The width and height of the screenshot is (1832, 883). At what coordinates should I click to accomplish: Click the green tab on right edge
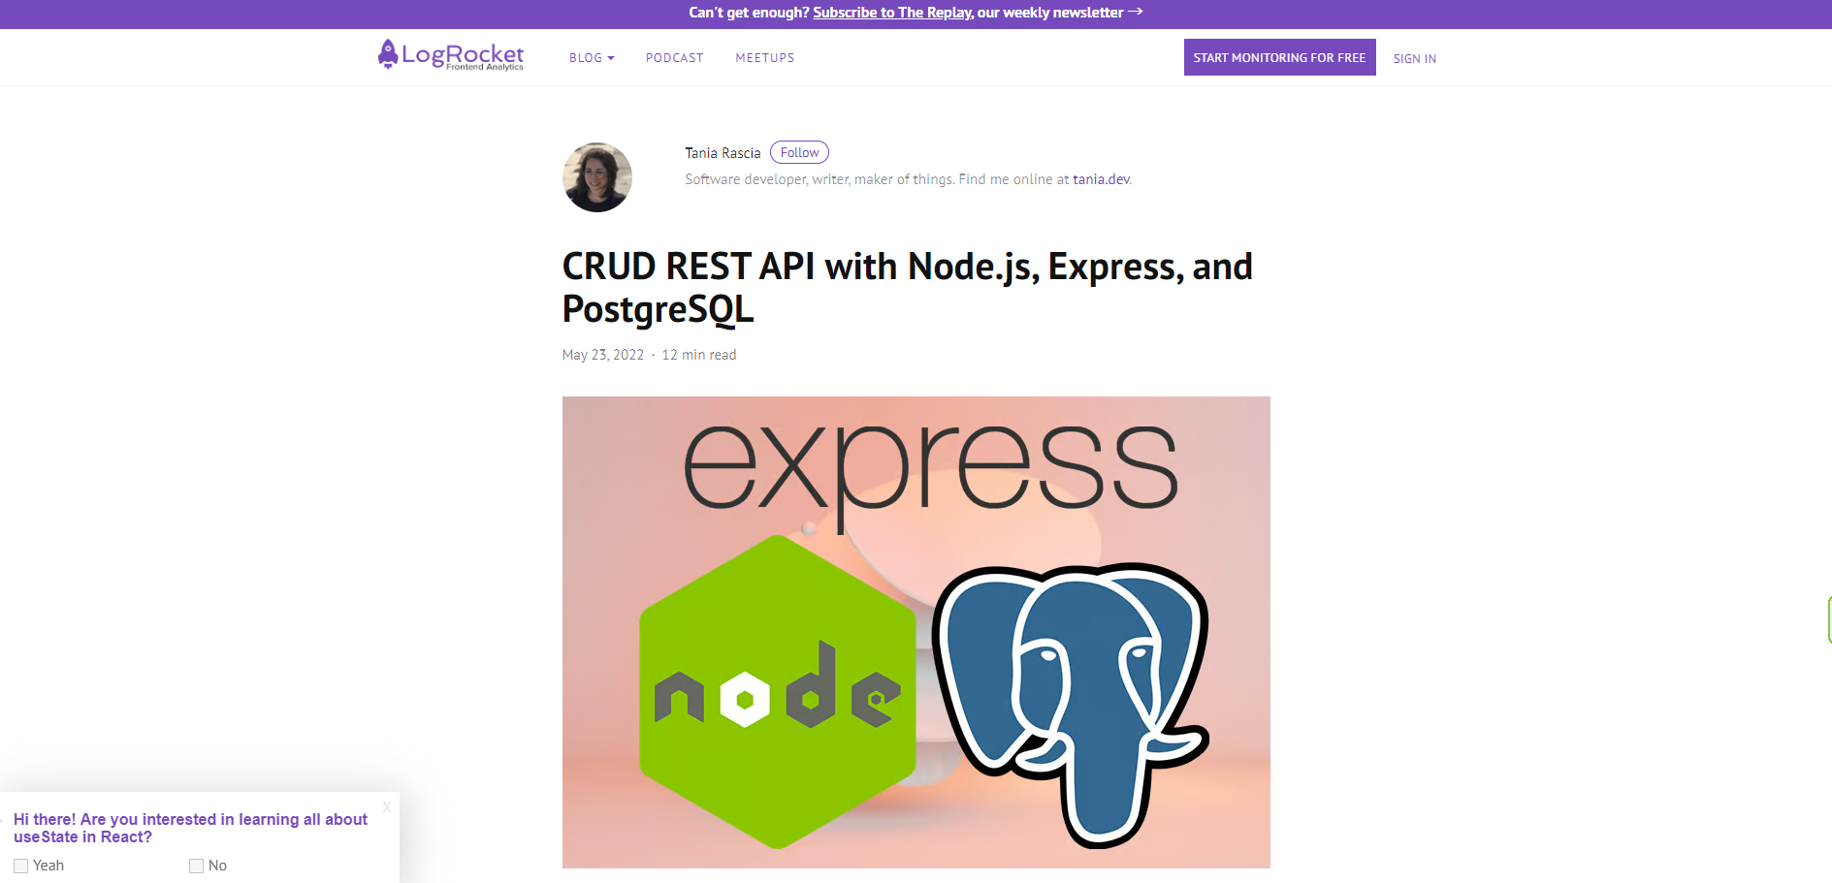pos(1829,620)
